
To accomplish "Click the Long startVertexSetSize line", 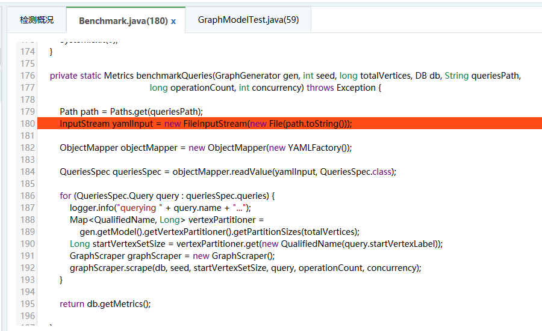I will [256, 244].
